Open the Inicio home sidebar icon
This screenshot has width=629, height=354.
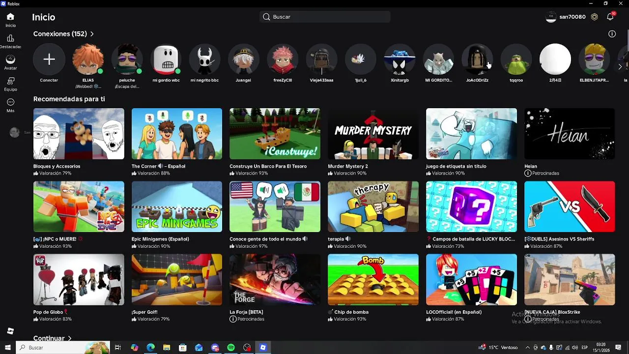click(x=10, y=17)
